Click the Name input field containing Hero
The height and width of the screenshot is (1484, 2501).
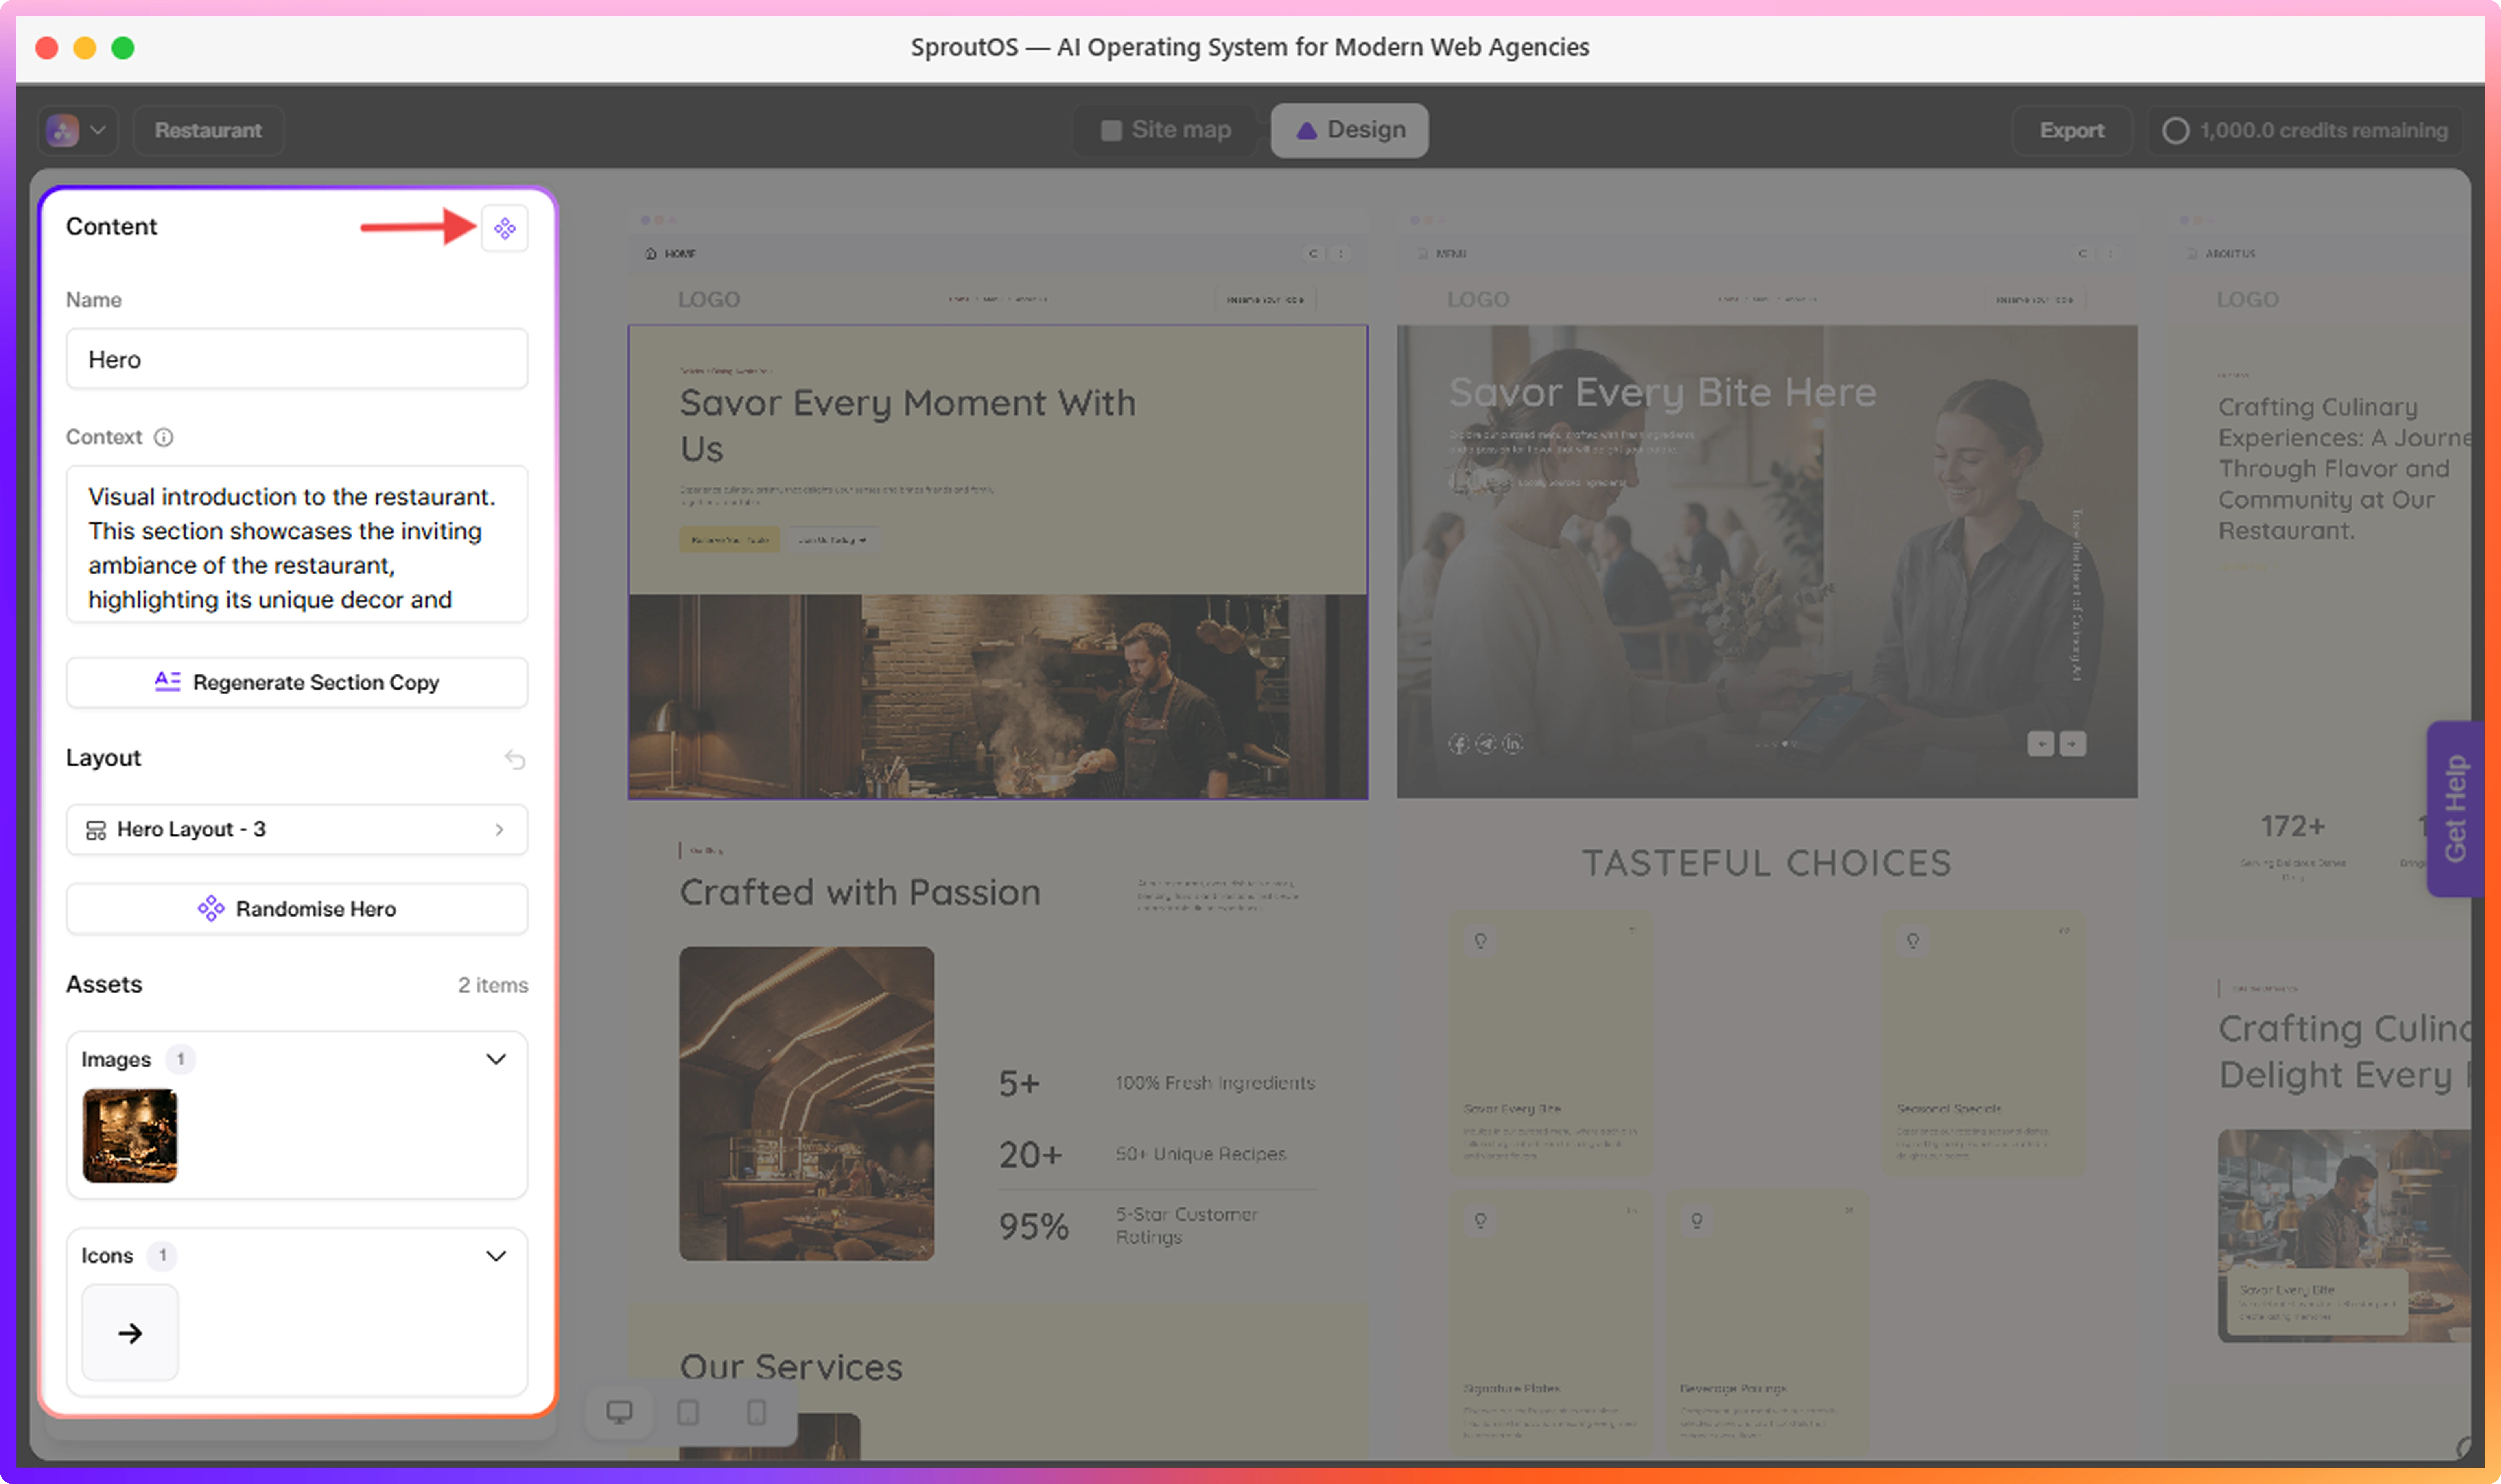coord(297,360)
